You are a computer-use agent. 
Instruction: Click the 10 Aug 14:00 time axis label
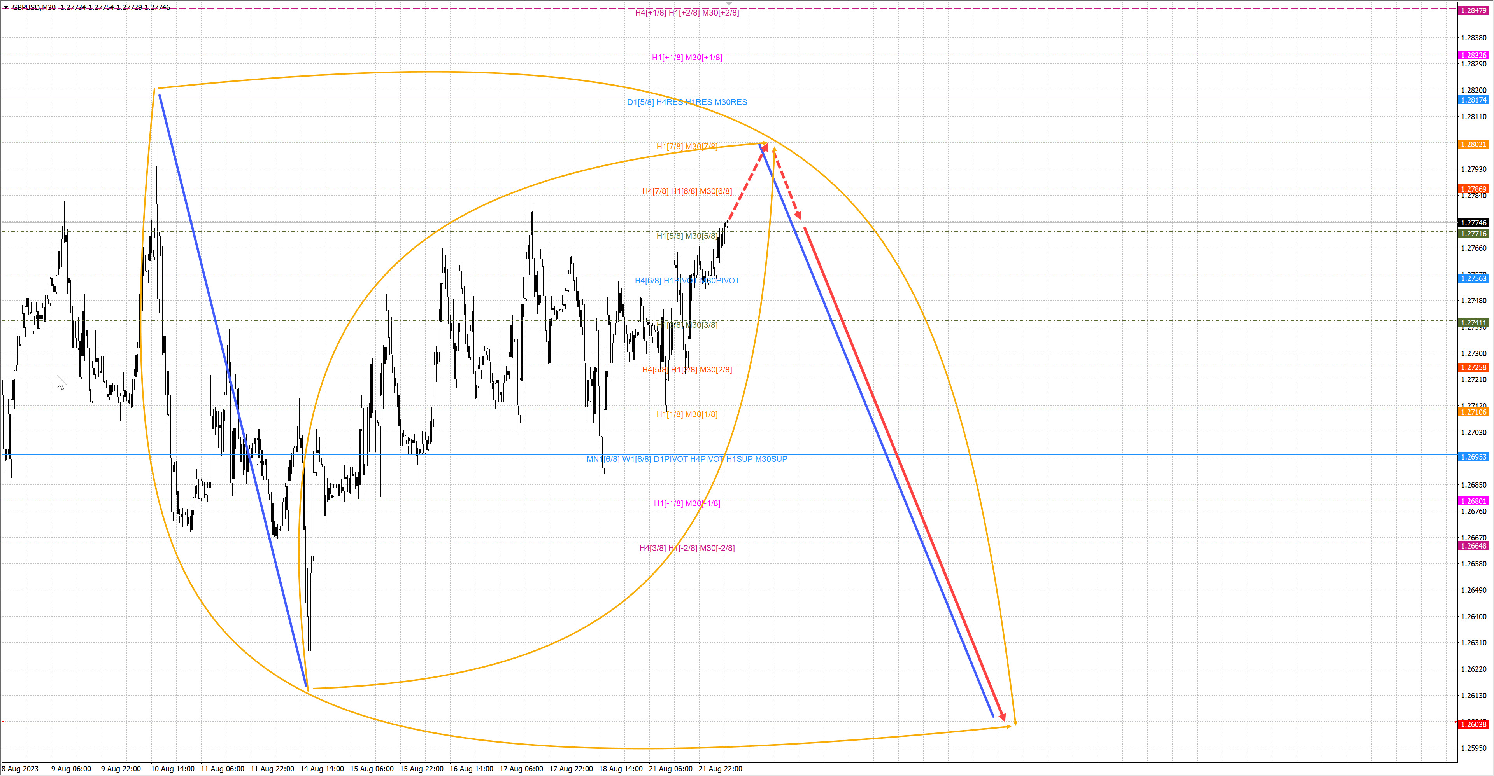[172, 769]
